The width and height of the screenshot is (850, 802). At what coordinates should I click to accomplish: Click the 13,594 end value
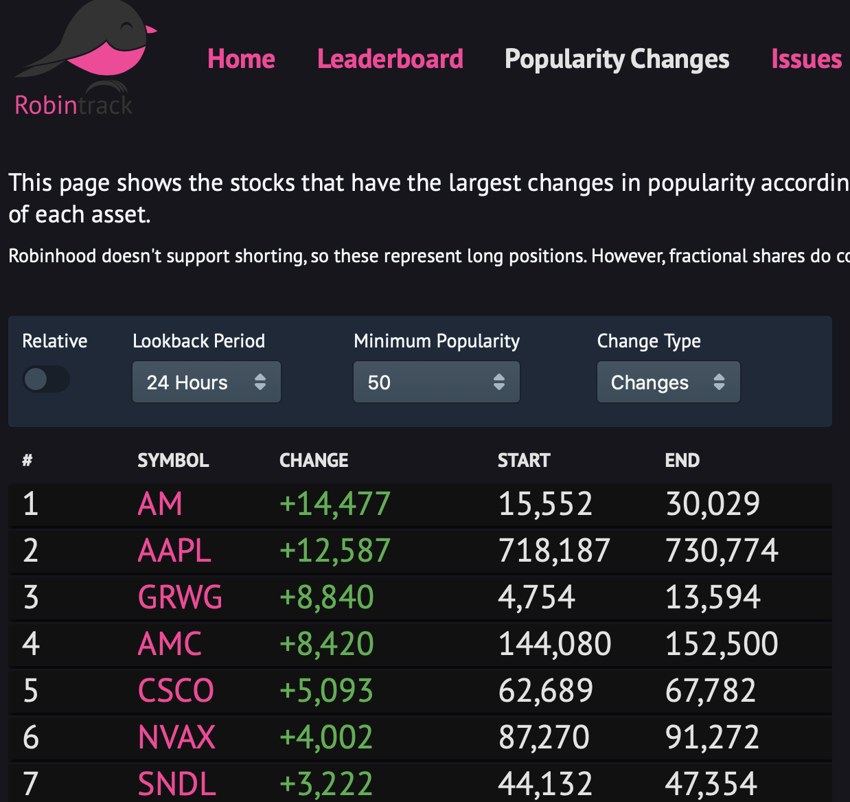coord(713,597)
